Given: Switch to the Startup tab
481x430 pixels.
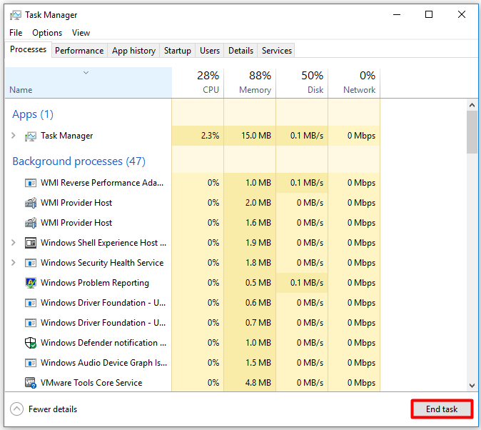Looking at the screenshot, I should pyautogui.click(x=177, y=51).
